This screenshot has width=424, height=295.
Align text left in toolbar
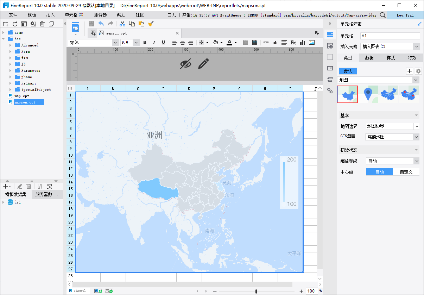(x=175, y=43)
